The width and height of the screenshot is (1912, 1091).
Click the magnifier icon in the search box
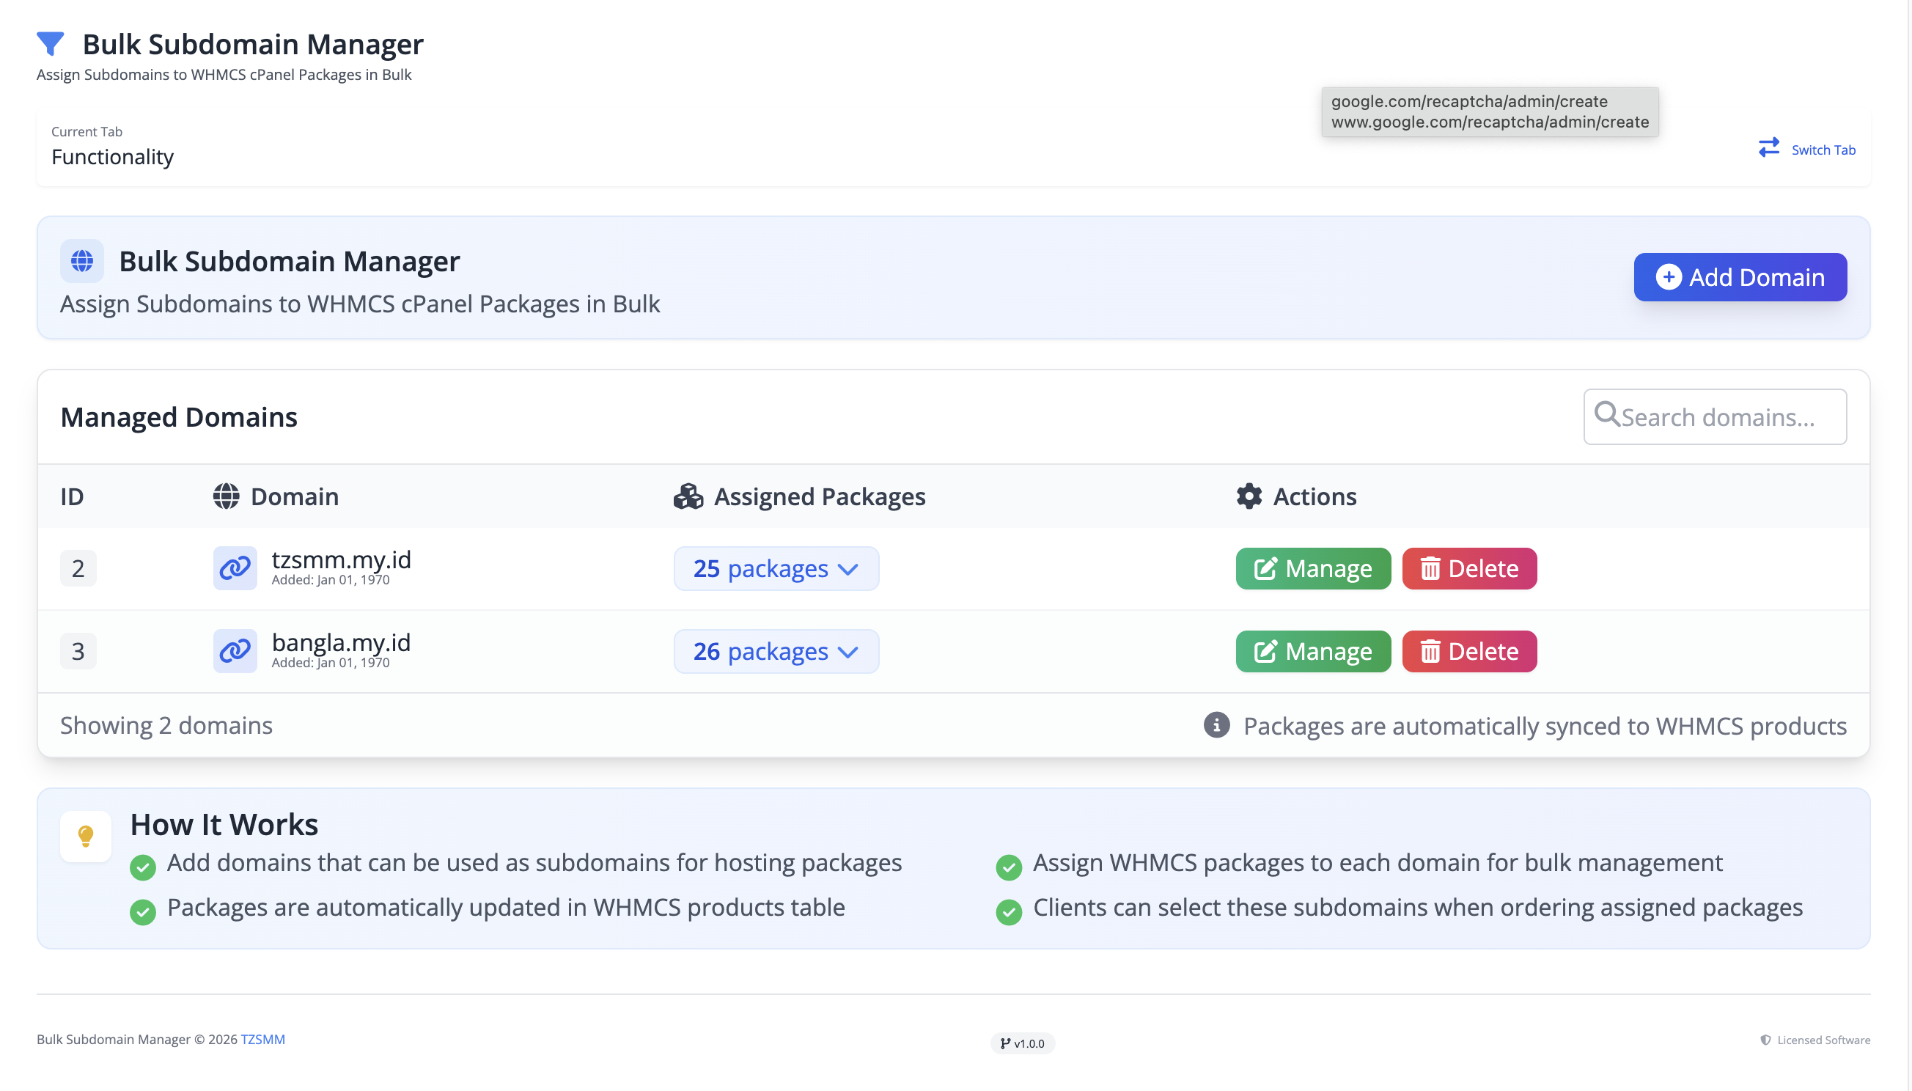(1606, 415)
